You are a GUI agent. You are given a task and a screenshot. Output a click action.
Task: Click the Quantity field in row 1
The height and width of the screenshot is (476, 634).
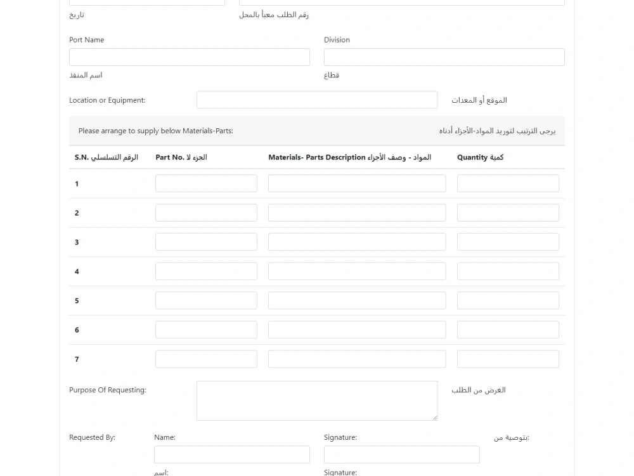[507, 183]
